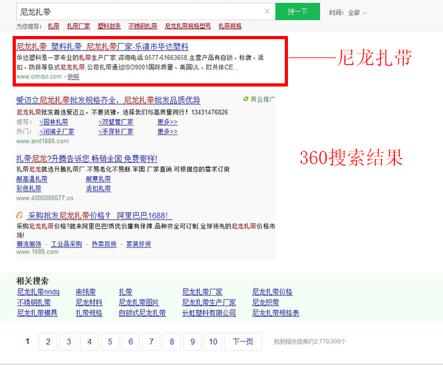This screenshot has width=443, height=365.
Task: Open related search 尼龙扎带规格表
Action: coord(275,313)
